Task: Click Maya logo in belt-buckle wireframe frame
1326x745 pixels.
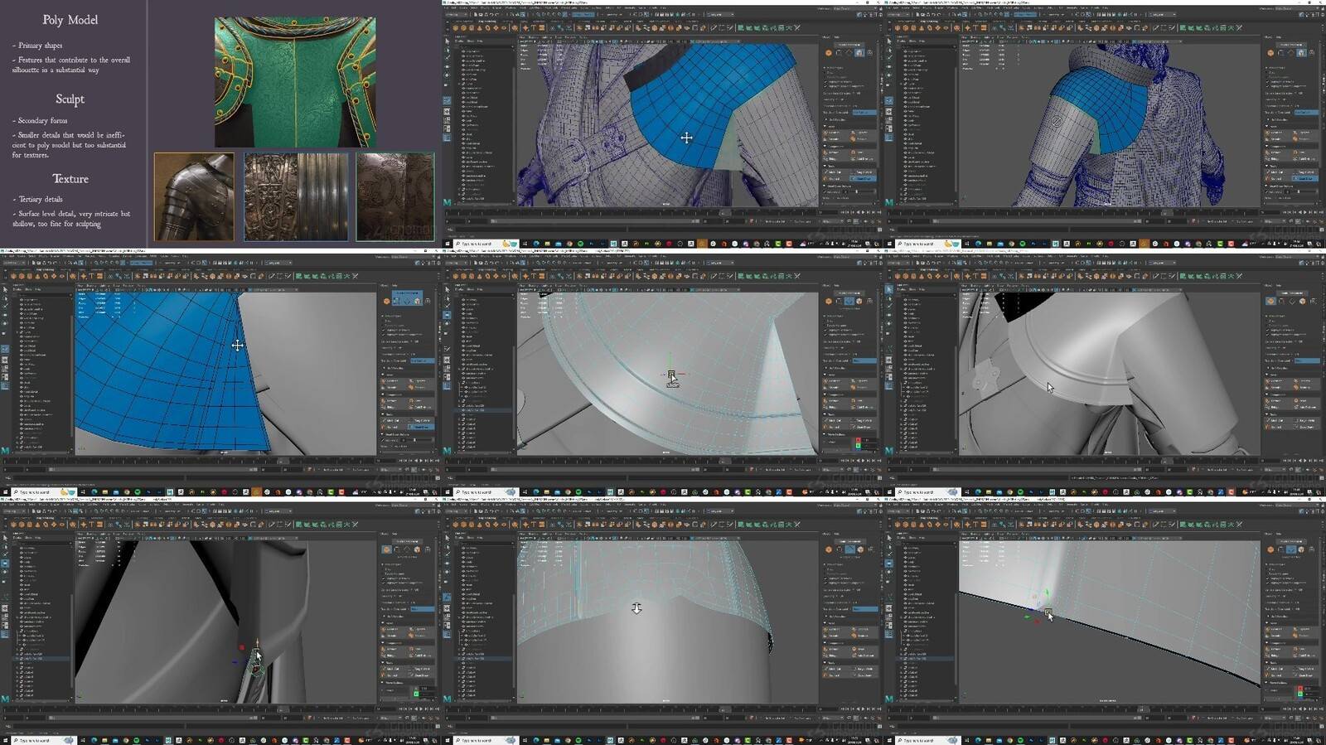Action: pos(448,202)
